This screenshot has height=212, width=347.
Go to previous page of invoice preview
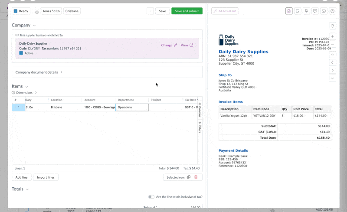pos(332,62)
